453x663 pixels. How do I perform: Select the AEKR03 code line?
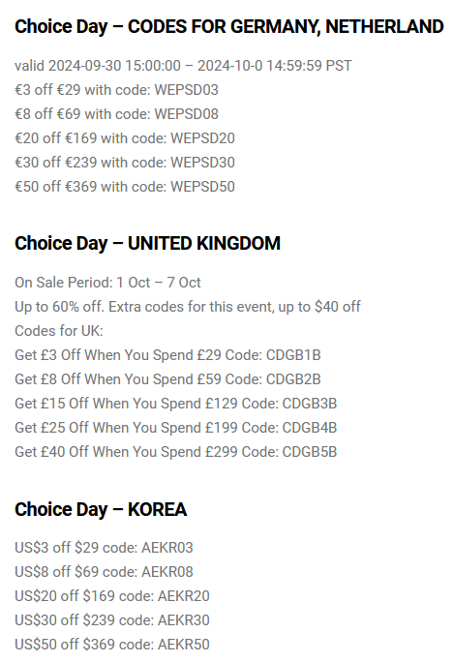104,548
